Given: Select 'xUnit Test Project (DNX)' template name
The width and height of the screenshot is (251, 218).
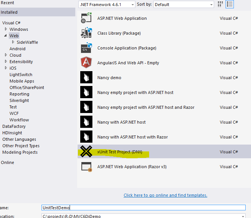Looking at the screenshot, I should point(120,152).
